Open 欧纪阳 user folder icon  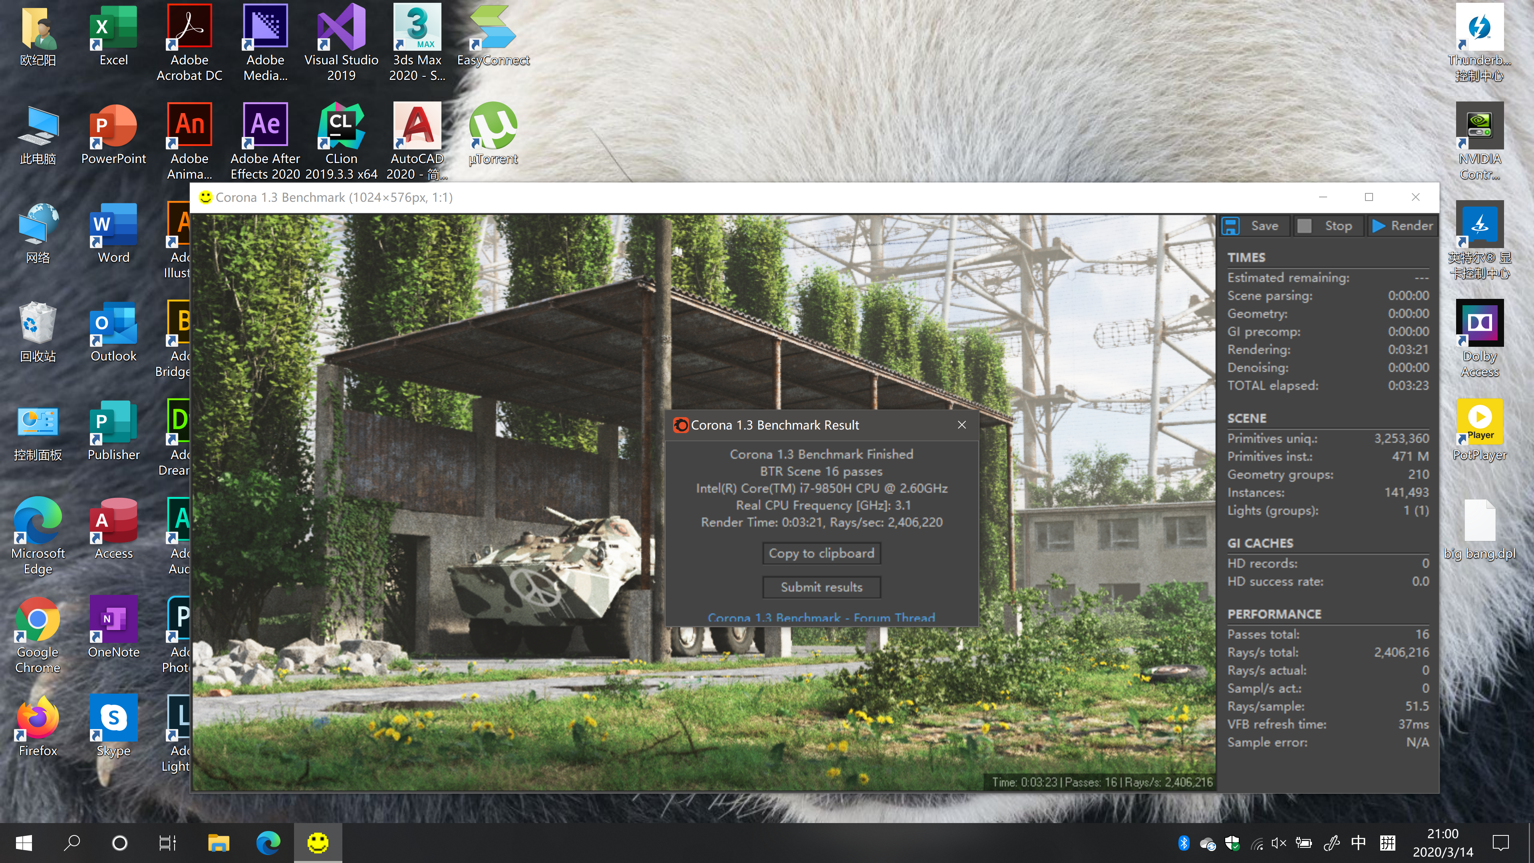coord(38,36)
